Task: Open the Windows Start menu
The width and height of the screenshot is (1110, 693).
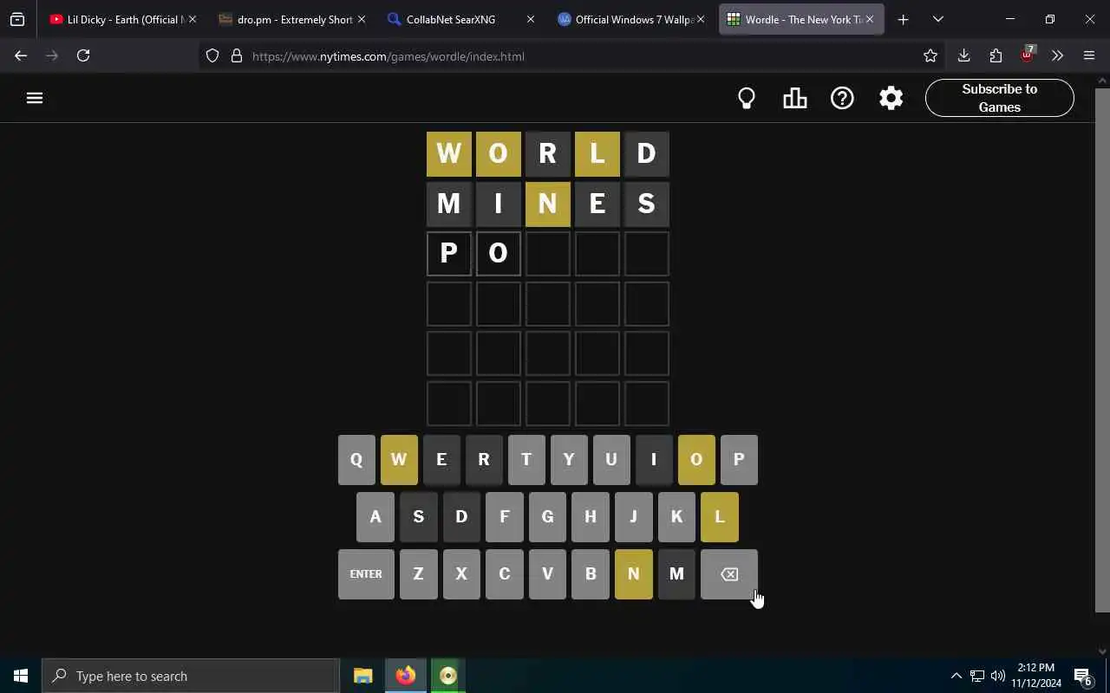Action: [21, 676]
